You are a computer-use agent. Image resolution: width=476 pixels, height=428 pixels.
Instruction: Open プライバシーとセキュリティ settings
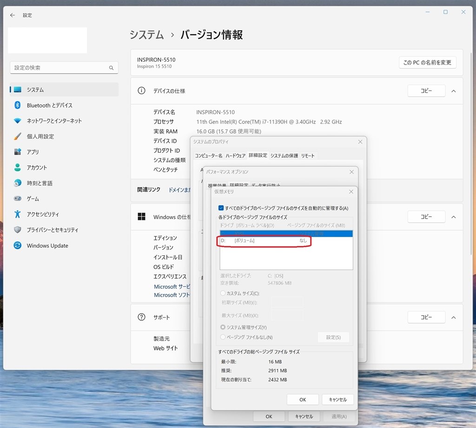pyautogui.click(x=64, y=230)
